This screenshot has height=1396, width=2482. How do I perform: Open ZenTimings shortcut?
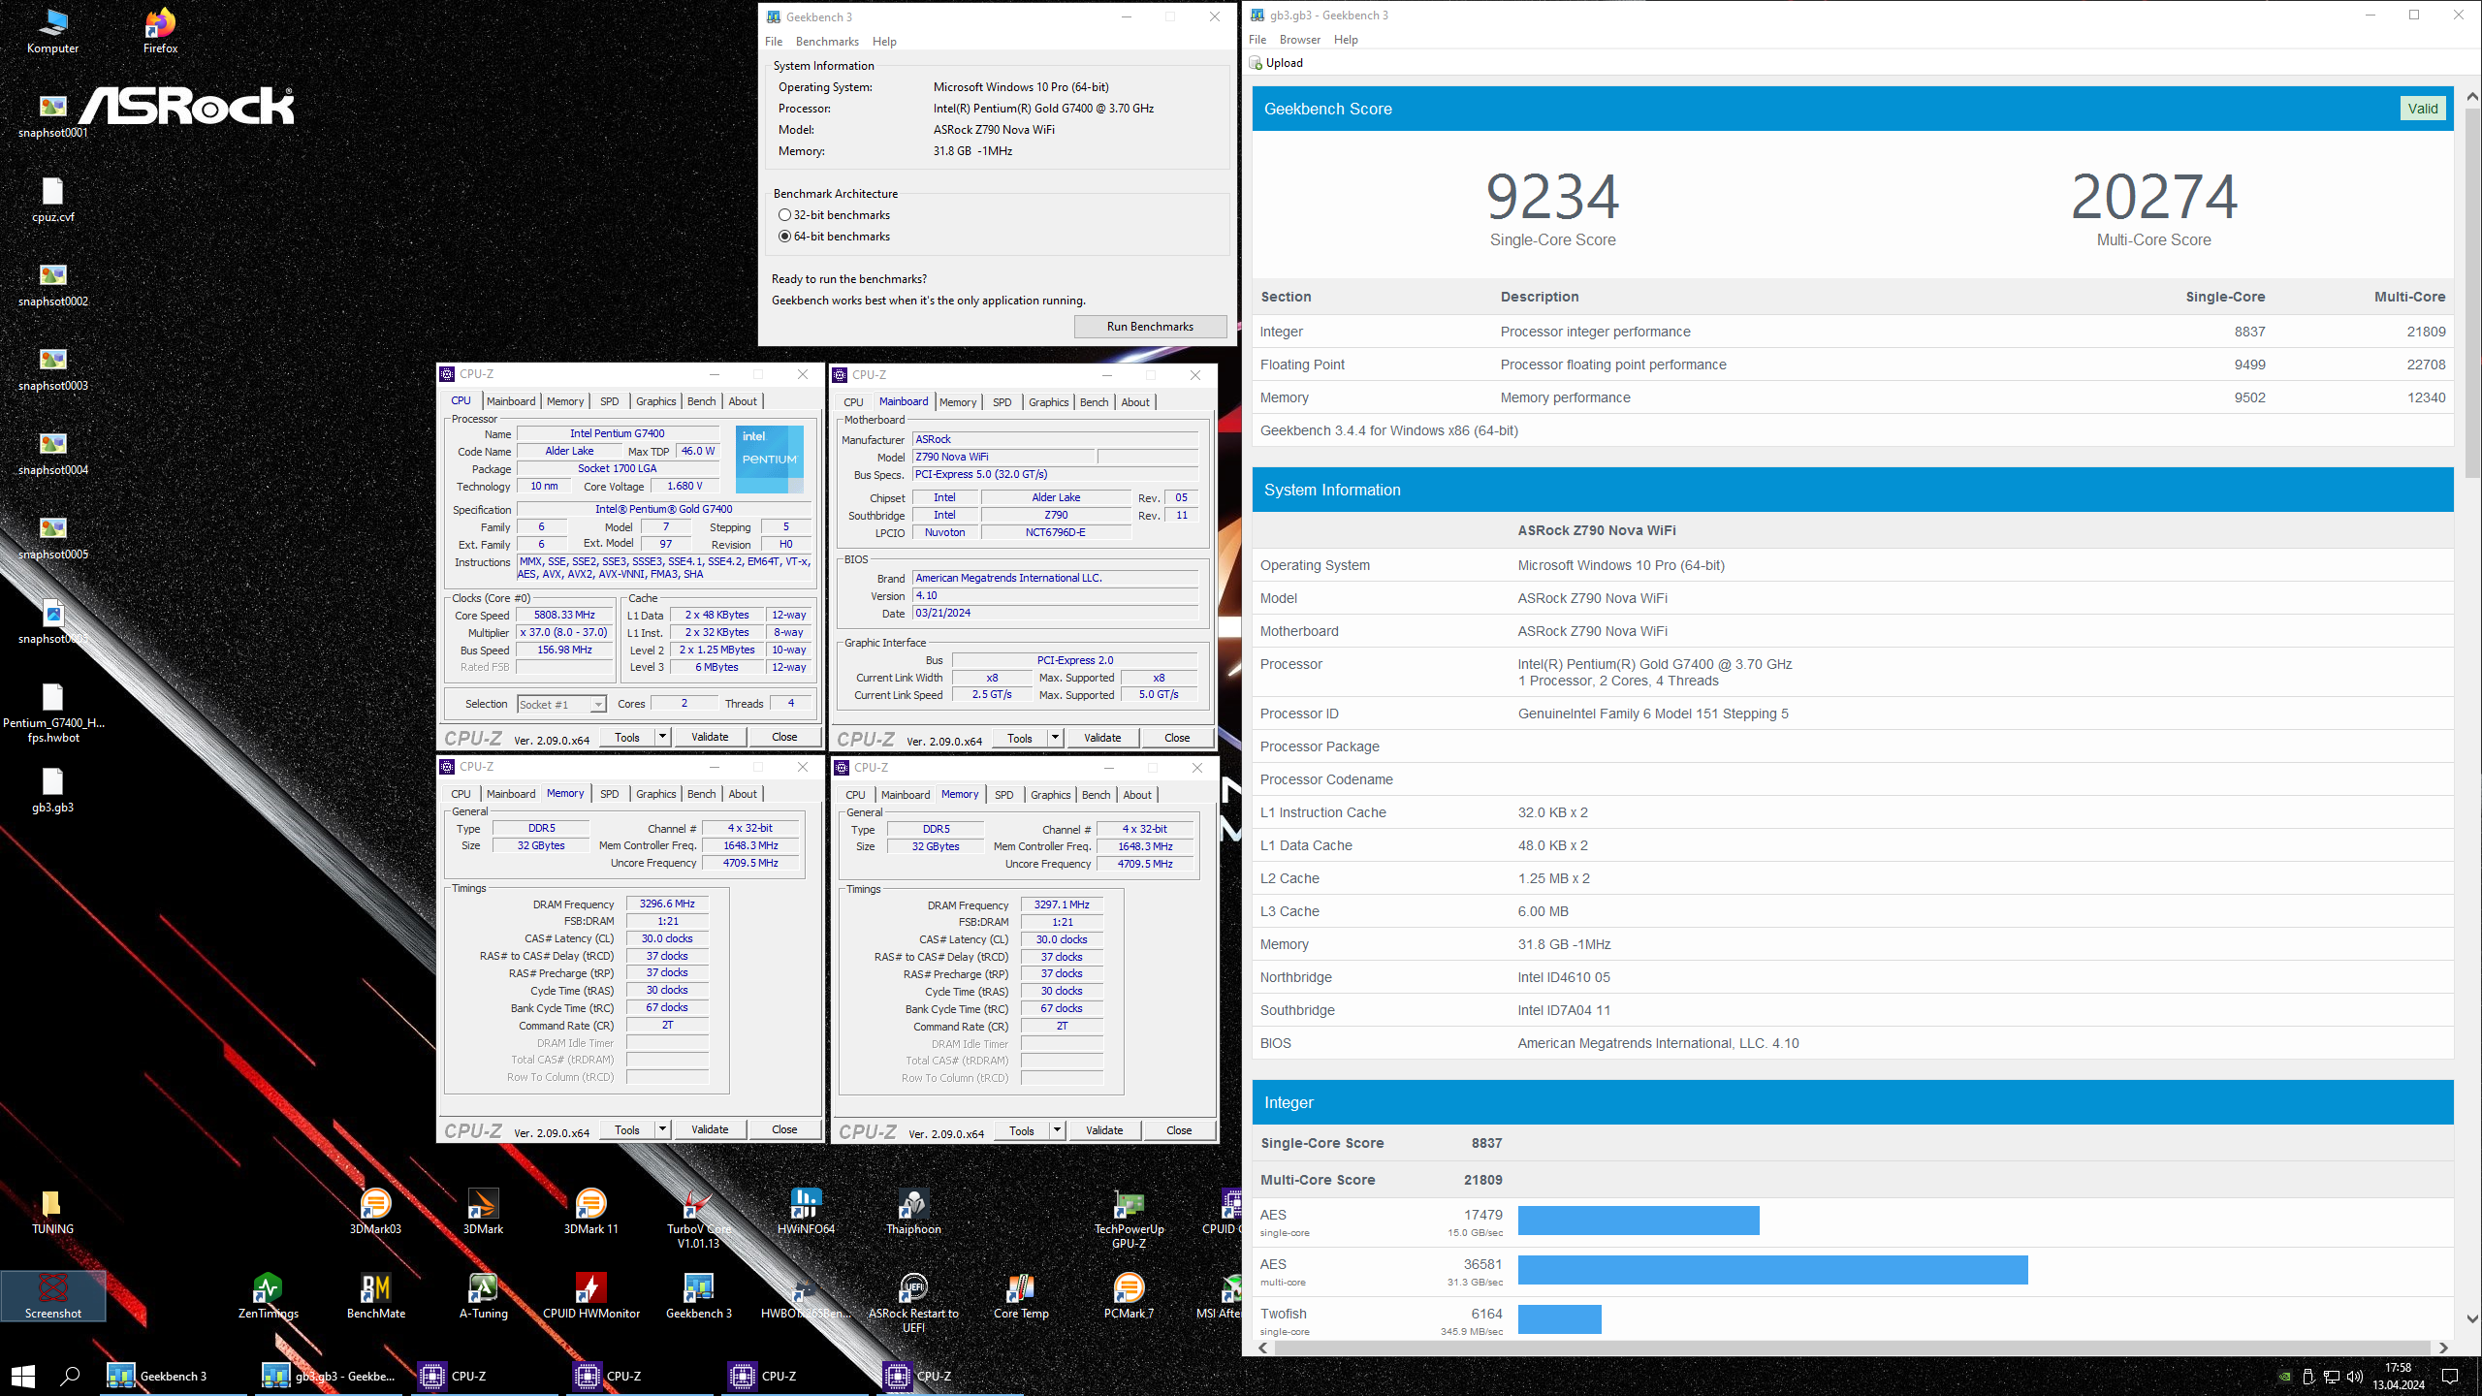coord(268,1296)
